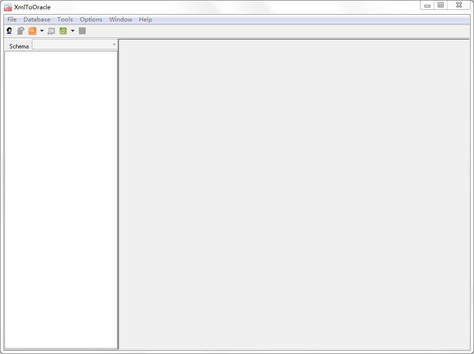Click the empty main workspace area

(294, 196)
